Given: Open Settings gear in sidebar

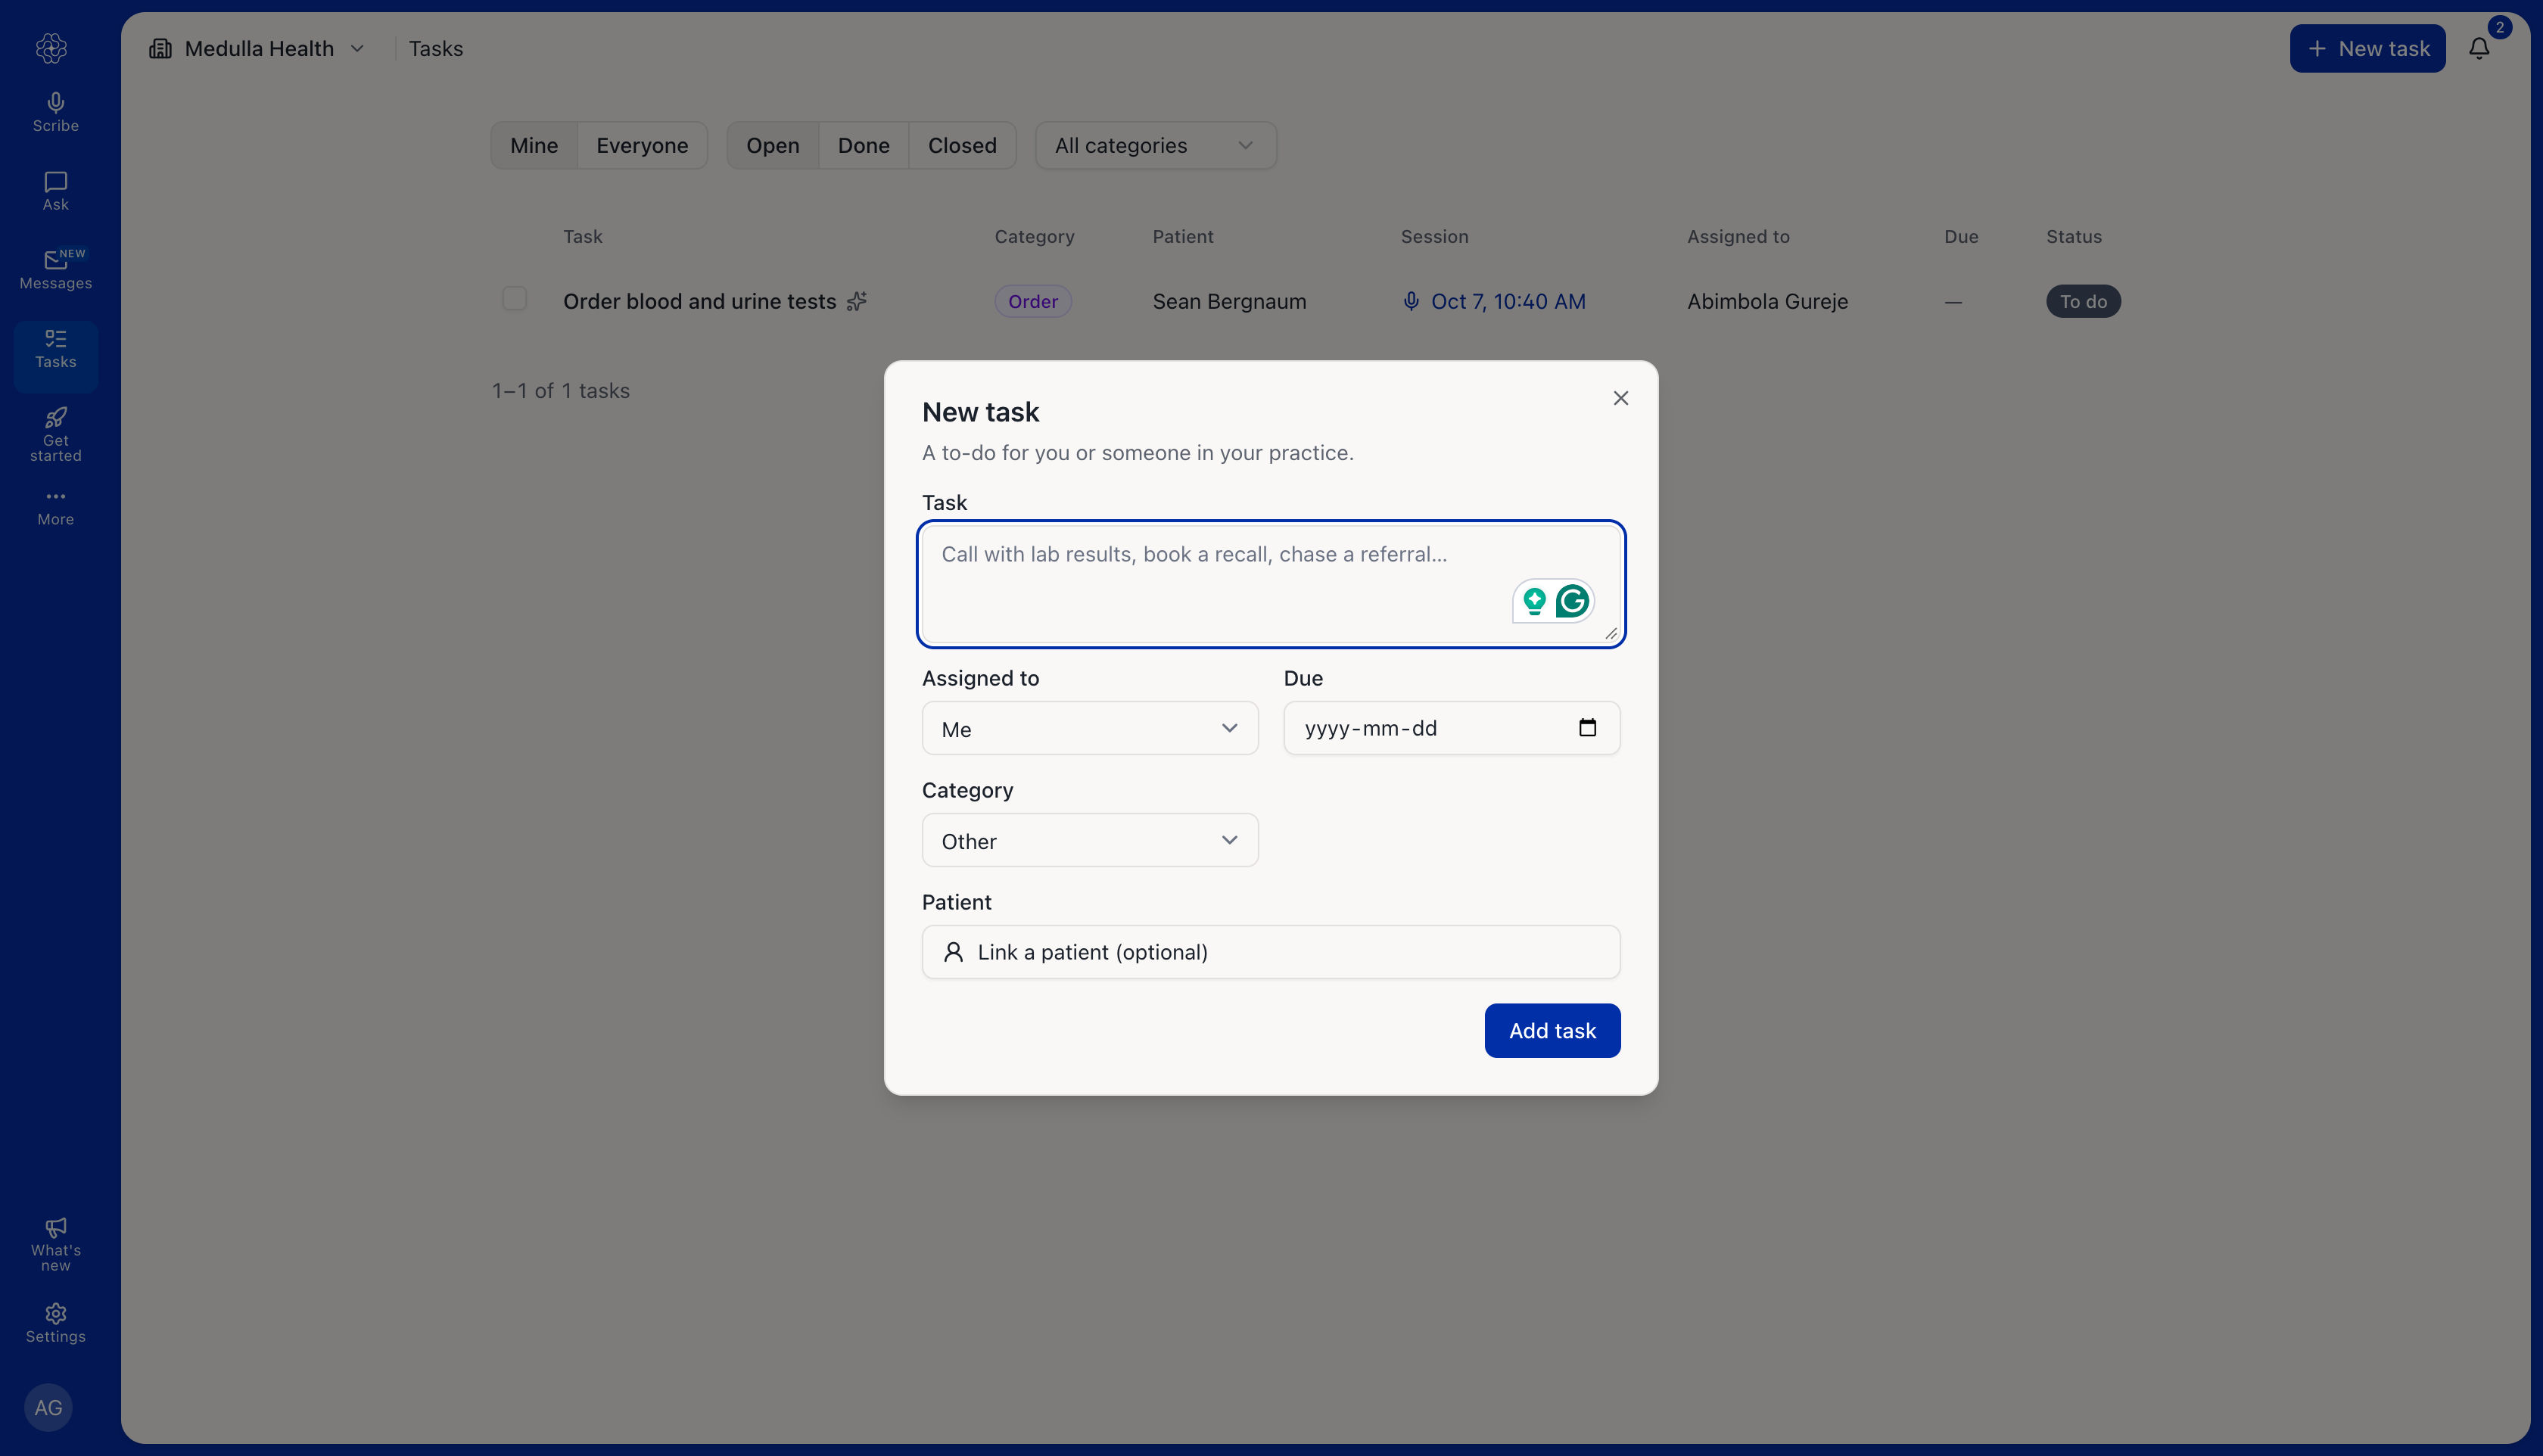Looking at the screenshot, I should coord(55,1323).
